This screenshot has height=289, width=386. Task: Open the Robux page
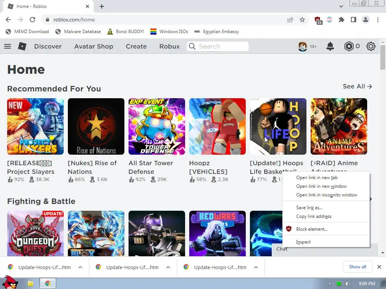pyautogui.click(x=169, y=46)
